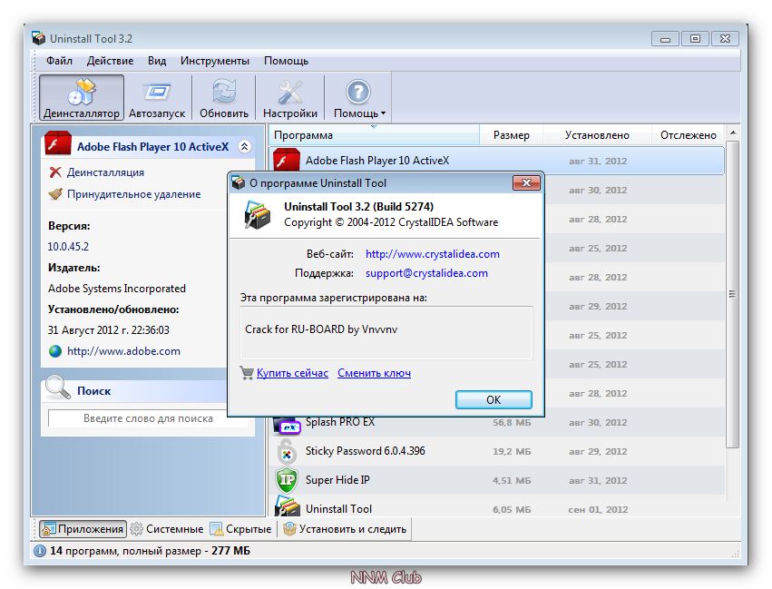This screenshot has width=772, height=589.
Task: Open the Инструменты menu
Action: 214,61
